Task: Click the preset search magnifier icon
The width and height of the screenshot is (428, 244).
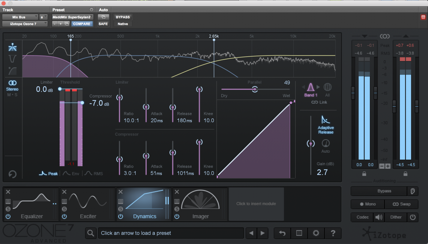Action: coord(91,233)
